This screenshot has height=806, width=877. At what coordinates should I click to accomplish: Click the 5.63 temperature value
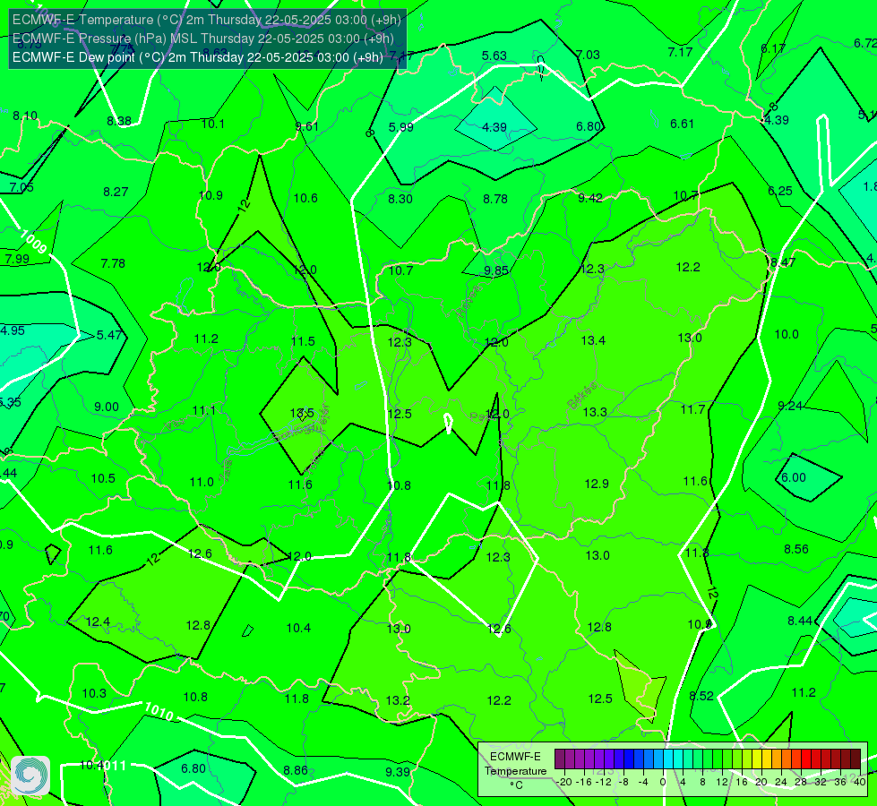[494, 56]
